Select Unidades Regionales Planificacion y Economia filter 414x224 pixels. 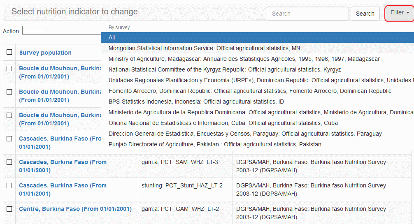[259, 80]
